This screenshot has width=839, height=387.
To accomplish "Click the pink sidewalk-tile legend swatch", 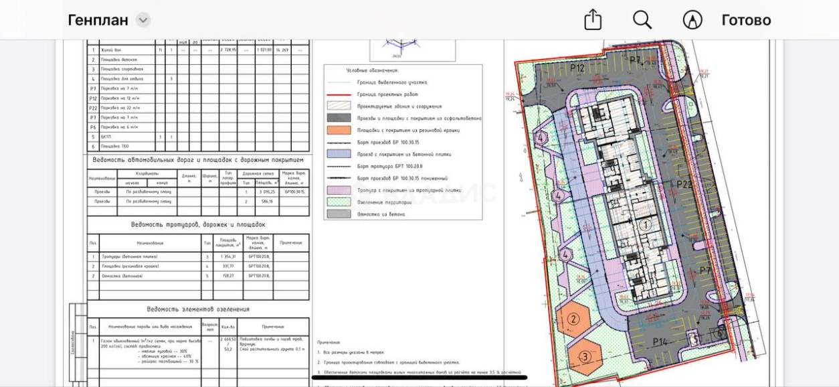I will [x=338, y=190].
